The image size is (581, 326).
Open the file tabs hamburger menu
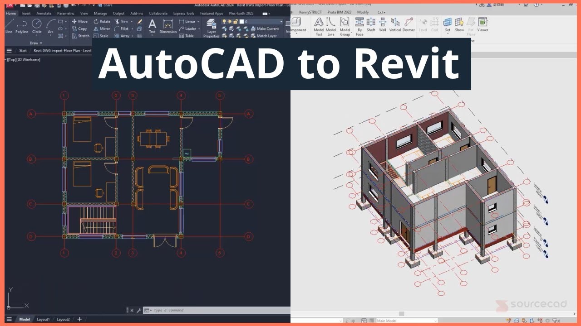[9, 51]
